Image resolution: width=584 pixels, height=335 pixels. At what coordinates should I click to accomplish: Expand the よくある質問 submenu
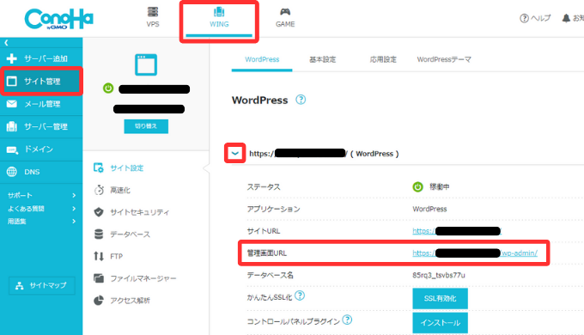coord(41,209)
